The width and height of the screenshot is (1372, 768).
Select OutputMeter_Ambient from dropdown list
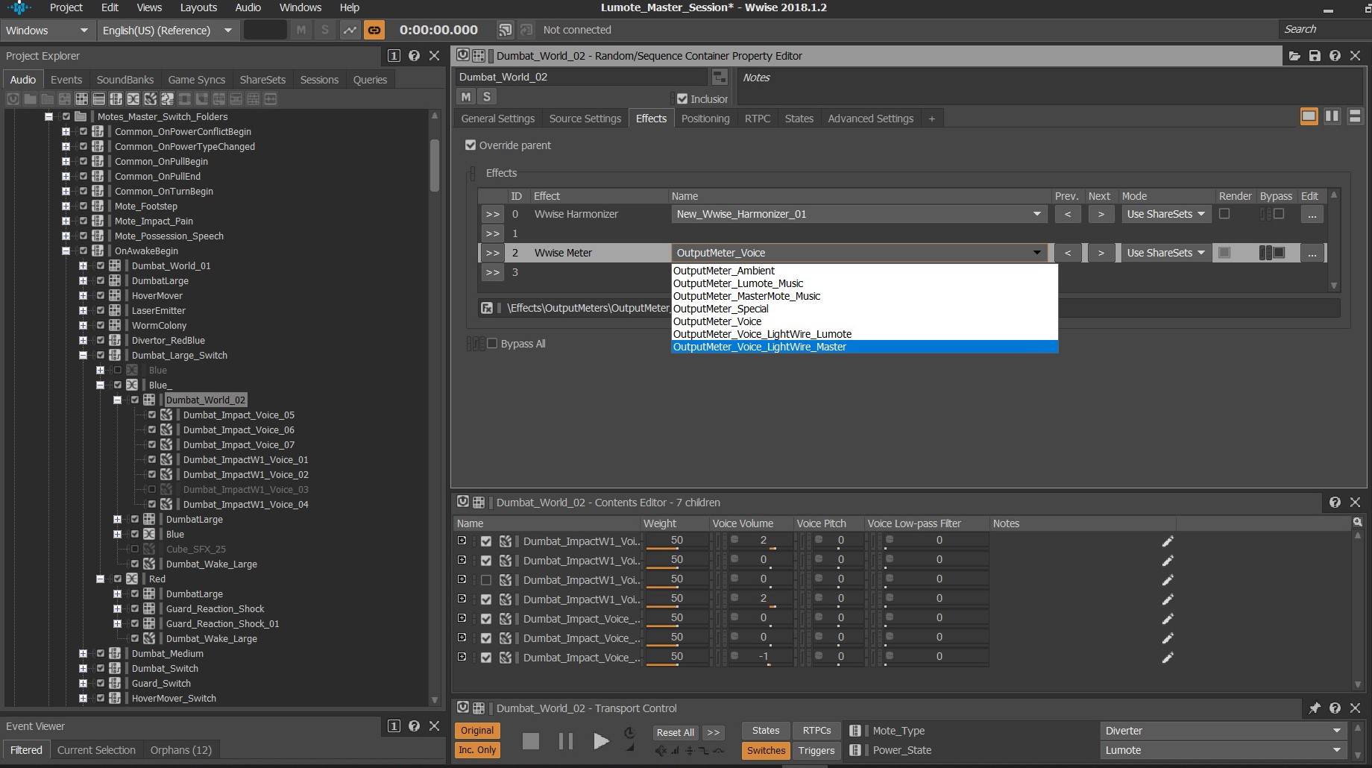(864, 271)
